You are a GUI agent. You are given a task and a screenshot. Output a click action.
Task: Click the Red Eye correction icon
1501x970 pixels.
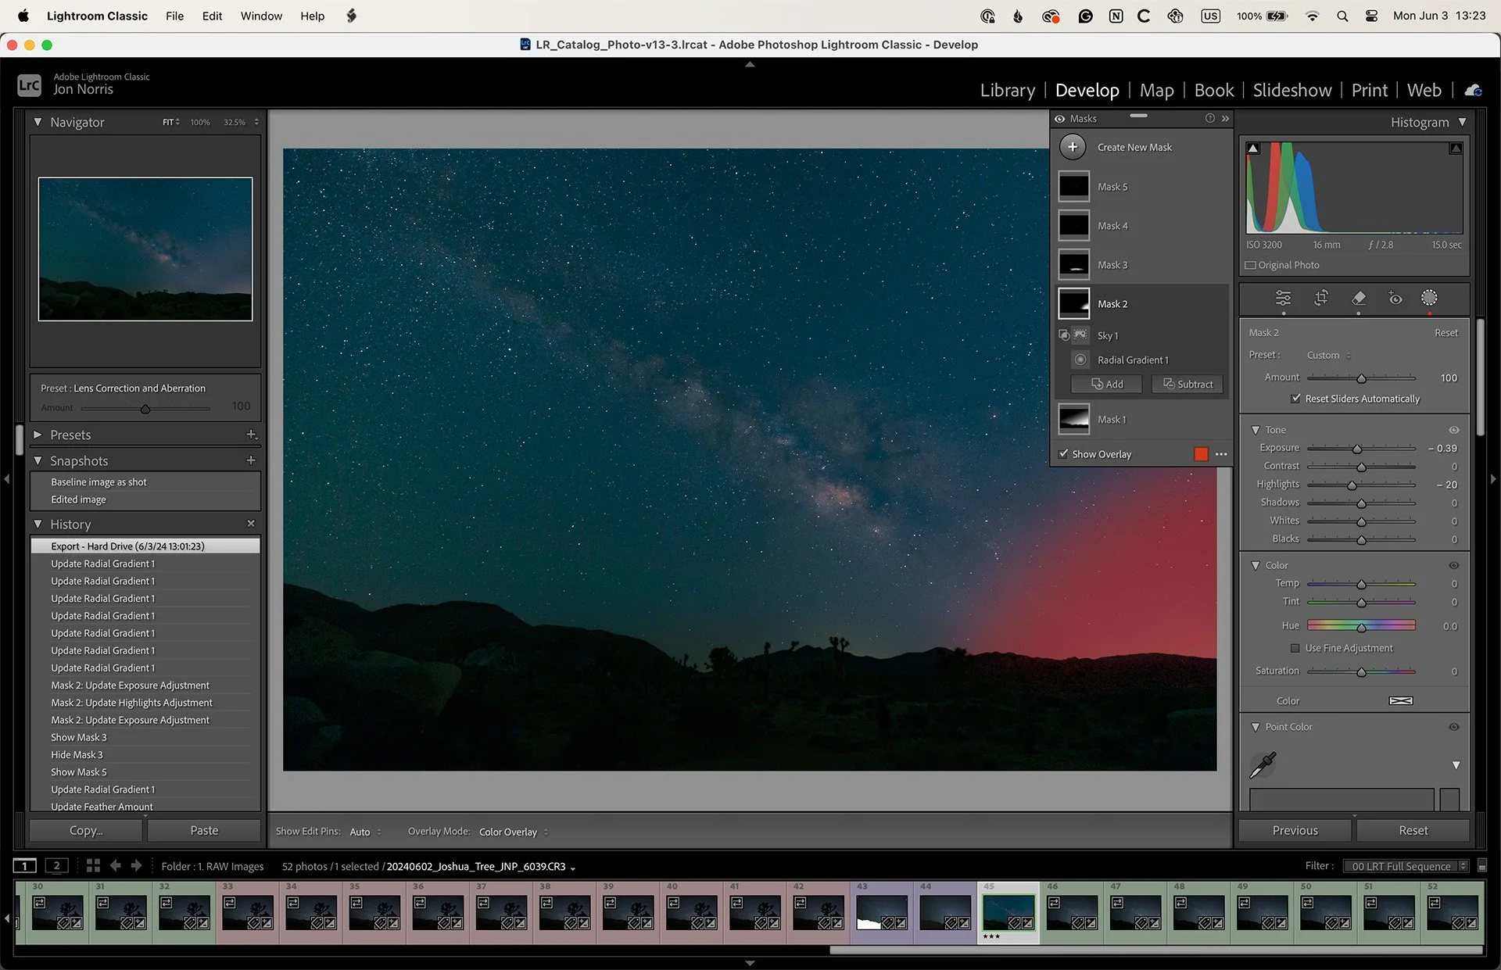coord(1395,298)
